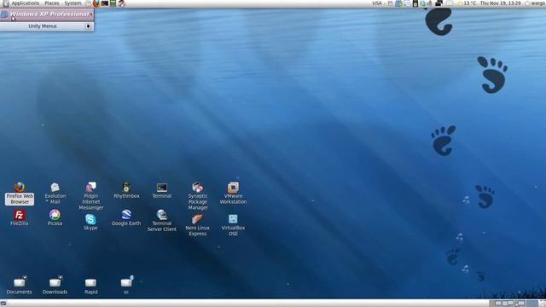This screenshot has width=546, height=307.
Task: Launch Evolution Mail from the desktop
Action: point(55,194)
